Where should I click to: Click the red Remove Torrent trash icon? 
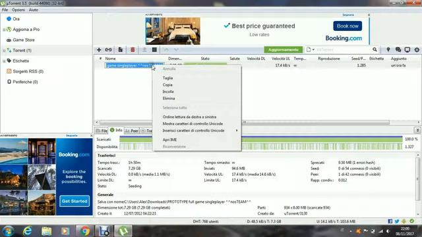pos(133,50)
